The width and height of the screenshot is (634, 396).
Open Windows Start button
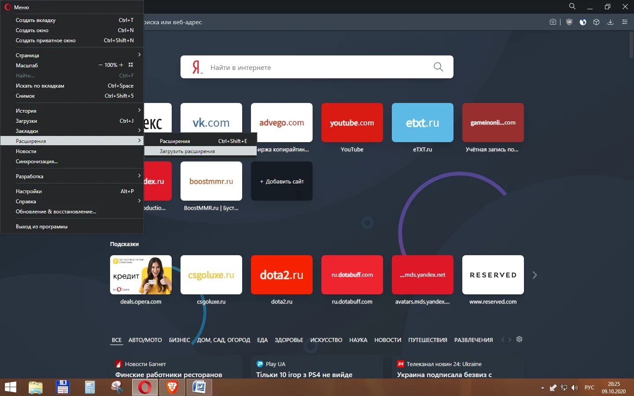click(x=10, y=387)
